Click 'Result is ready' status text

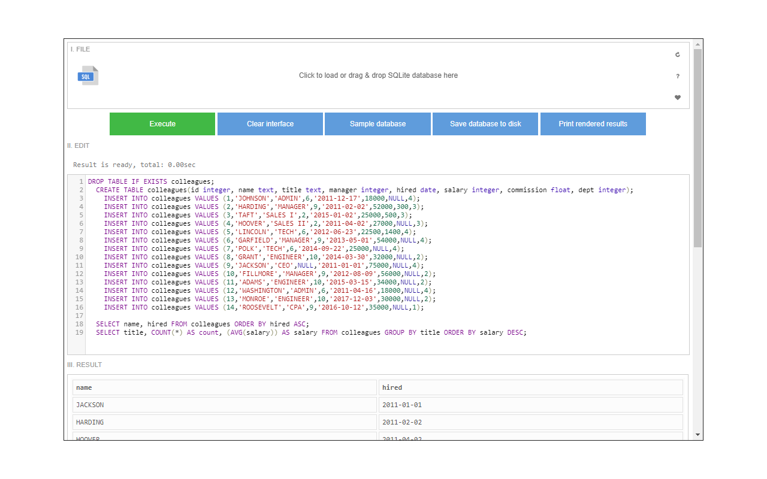click(x=134, y=165)
